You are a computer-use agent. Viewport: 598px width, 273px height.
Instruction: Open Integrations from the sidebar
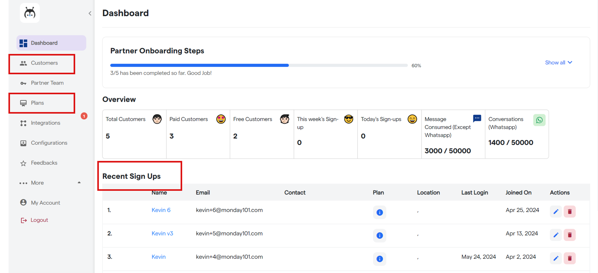click(45, 123)
